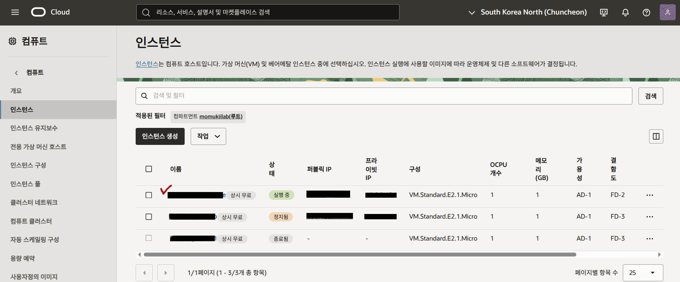Click the notification bell icon

coord(625,12)
